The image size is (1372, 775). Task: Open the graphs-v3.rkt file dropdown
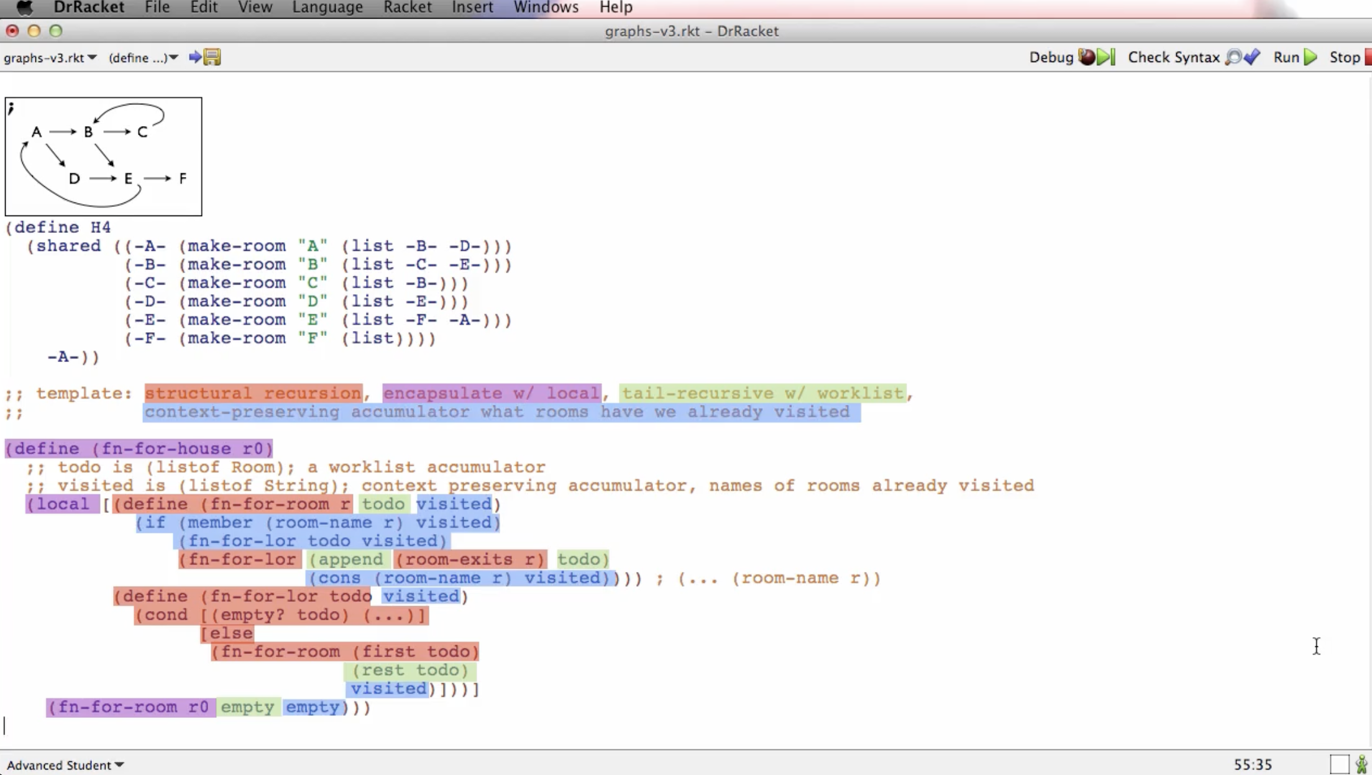point(51,58)
